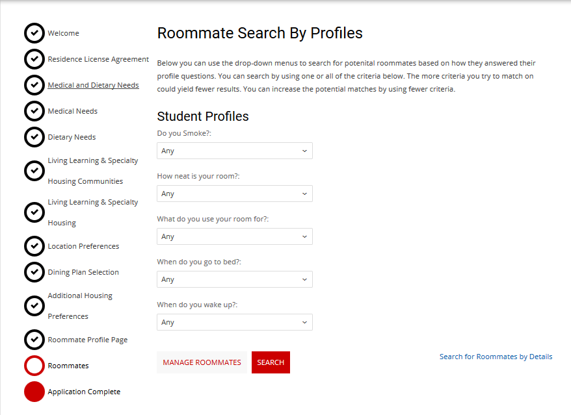The image size is (571, 415).
Task: Click the Welcome step checkmark icon
Action: click(34, 33)
